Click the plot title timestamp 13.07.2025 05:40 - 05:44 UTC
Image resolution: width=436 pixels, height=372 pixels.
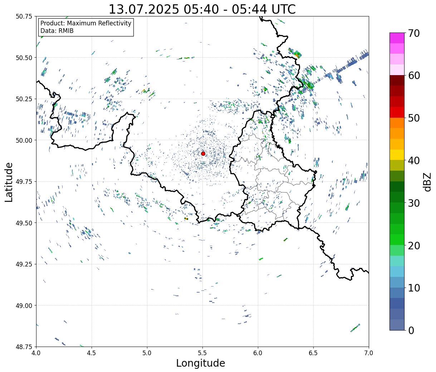[x=202, y=9]
